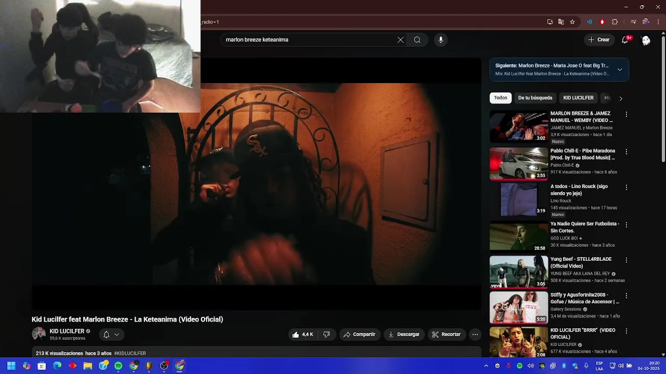Open File Explorer from the taskbar

click(88, 366)
